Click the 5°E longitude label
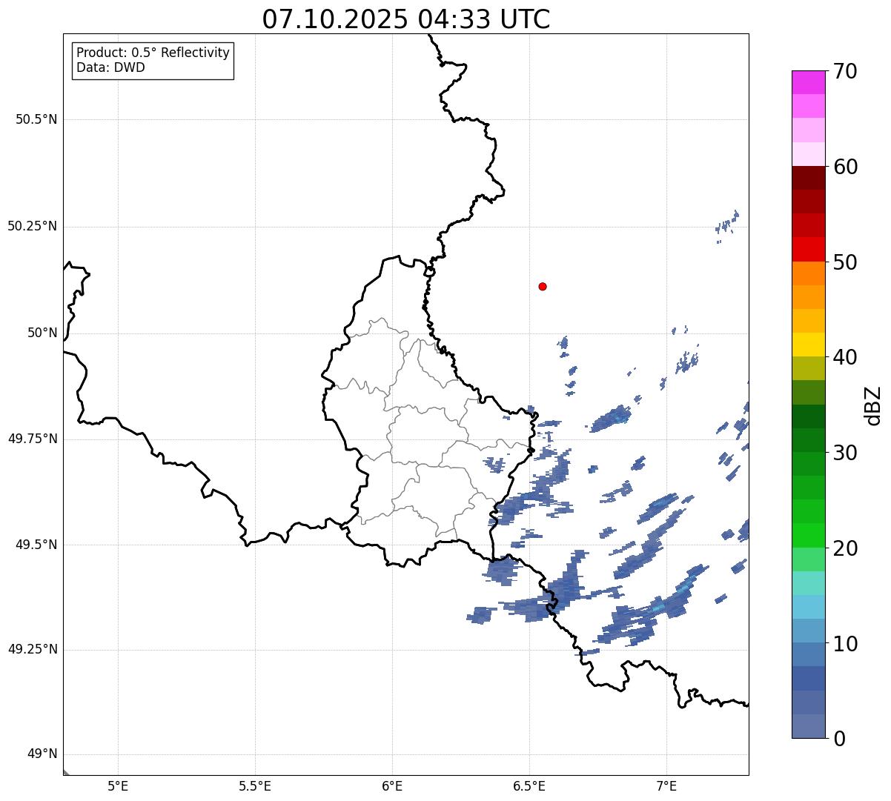 point(118,786)
